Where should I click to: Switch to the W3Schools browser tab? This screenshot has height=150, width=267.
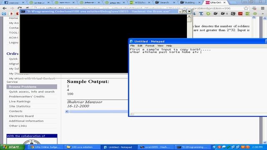140,2
